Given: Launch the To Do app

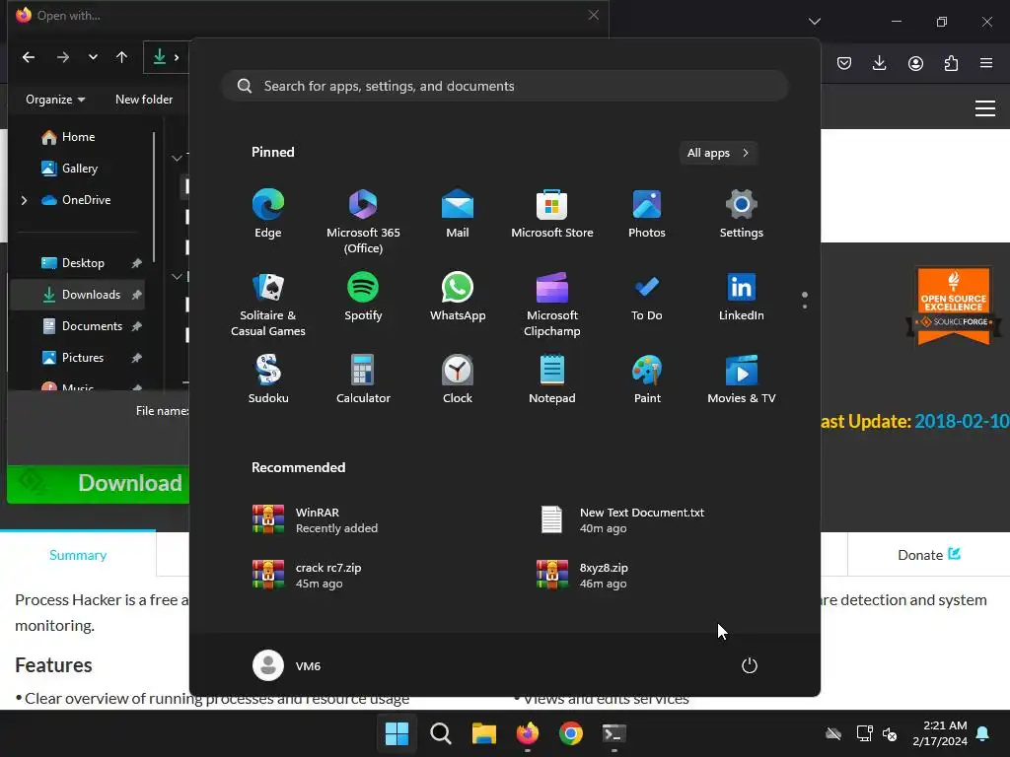Looking at the screenshot, I should click(x=647, y=297).
